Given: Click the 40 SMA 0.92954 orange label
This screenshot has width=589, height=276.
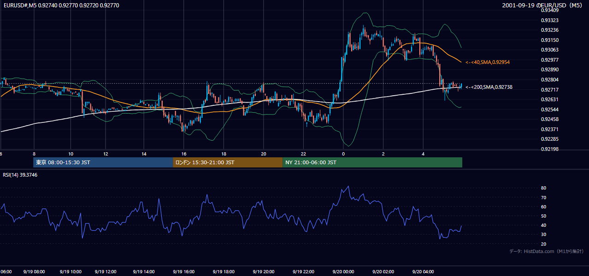Looking at the screenshot, I should pyautogui.click(x=488, y=62).
